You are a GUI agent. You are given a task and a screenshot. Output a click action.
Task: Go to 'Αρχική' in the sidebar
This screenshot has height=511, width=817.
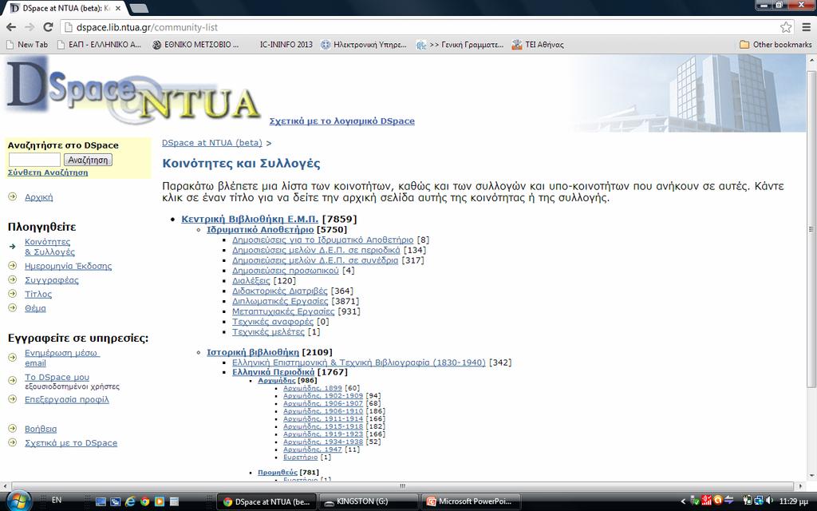(x=38, y=197)
